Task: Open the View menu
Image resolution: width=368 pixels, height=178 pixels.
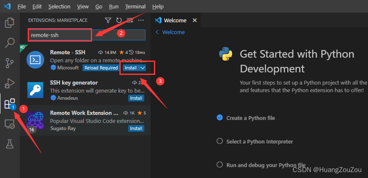Action: pyautogui.click(x=83, y=7)
